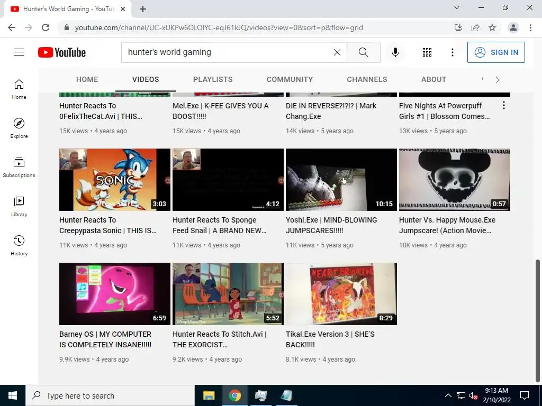Open options for Five Nights At Powerpuff Girls video
The image size is (542, 406).
point(504,105)
